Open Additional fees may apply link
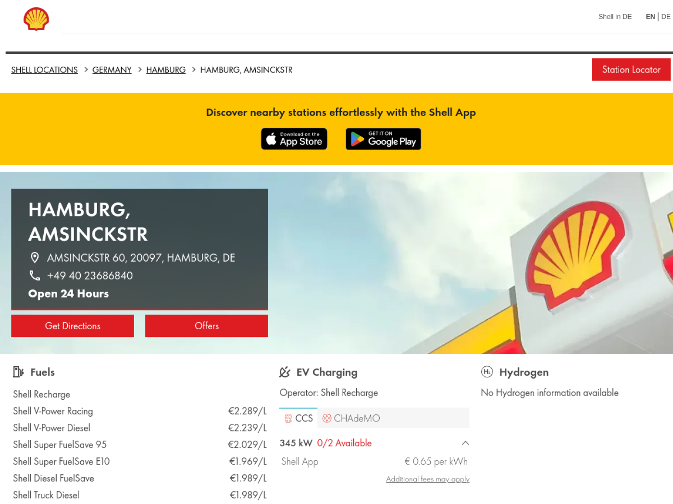The height and width of the screenshot is (504, 673). point(428,479)
